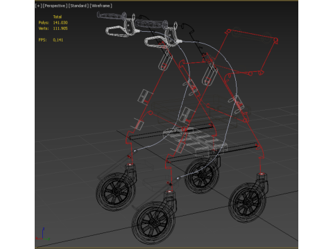Image resolution: width=333 pixels, height=249 pixels.
Task: Click the Total statistics header
Action: 58,17
